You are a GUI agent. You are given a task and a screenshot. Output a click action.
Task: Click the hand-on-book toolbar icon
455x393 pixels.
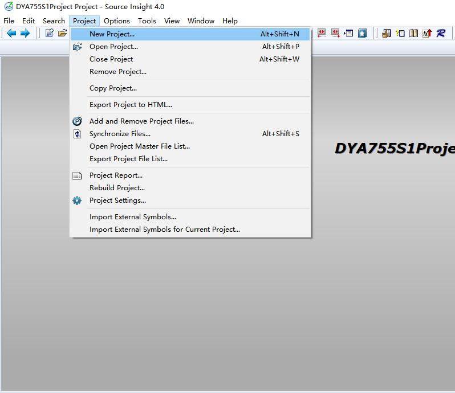click(386, 34)
